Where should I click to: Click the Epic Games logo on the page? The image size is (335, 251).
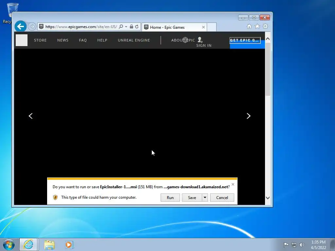(22, 40)
